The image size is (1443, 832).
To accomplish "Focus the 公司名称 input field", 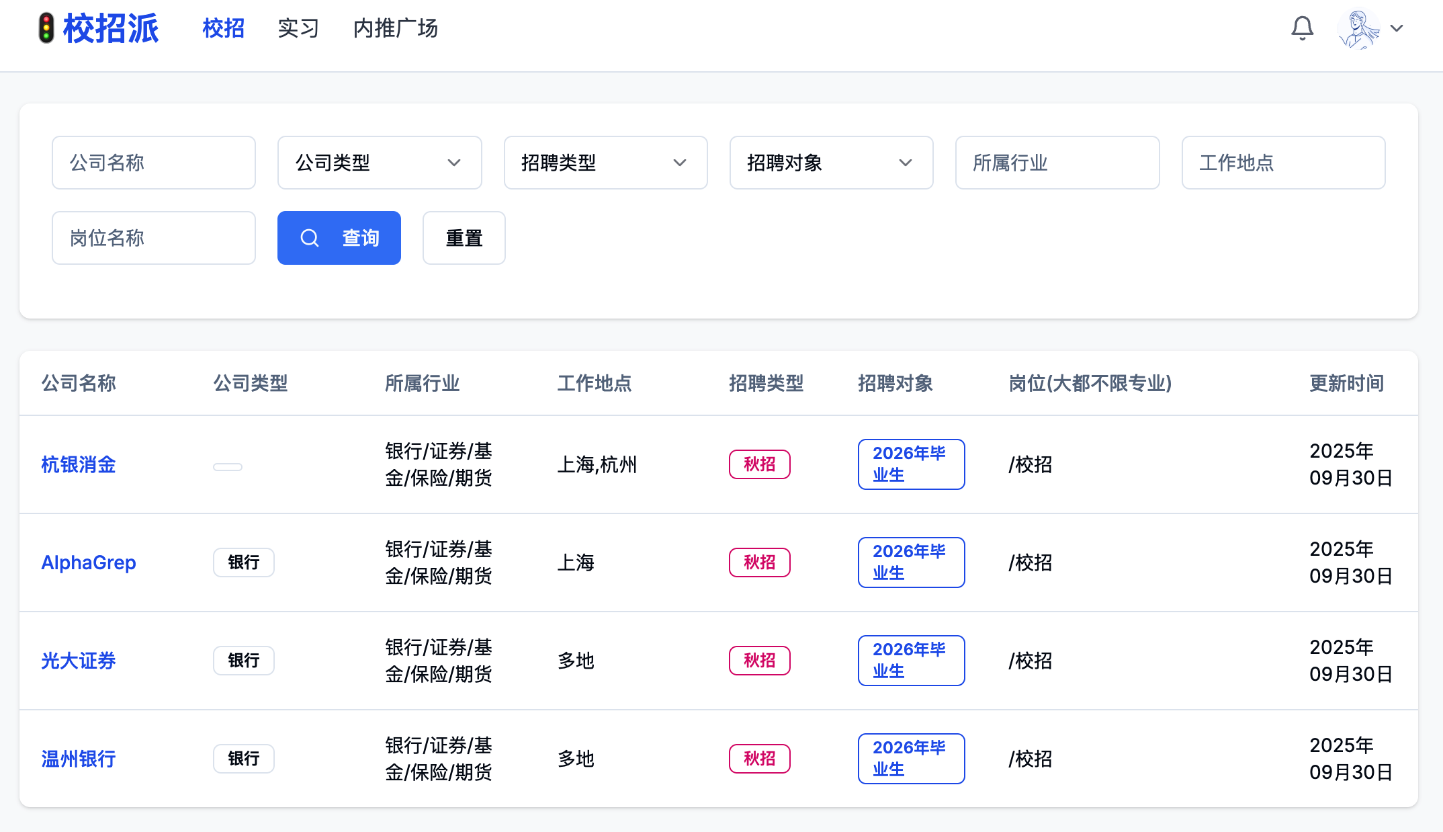I will (153, 163).
